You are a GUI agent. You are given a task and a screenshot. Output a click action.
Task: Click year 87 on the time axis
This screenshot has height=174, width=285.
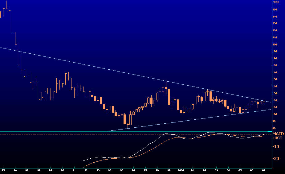pyautogui.click(x=27, y=170)
